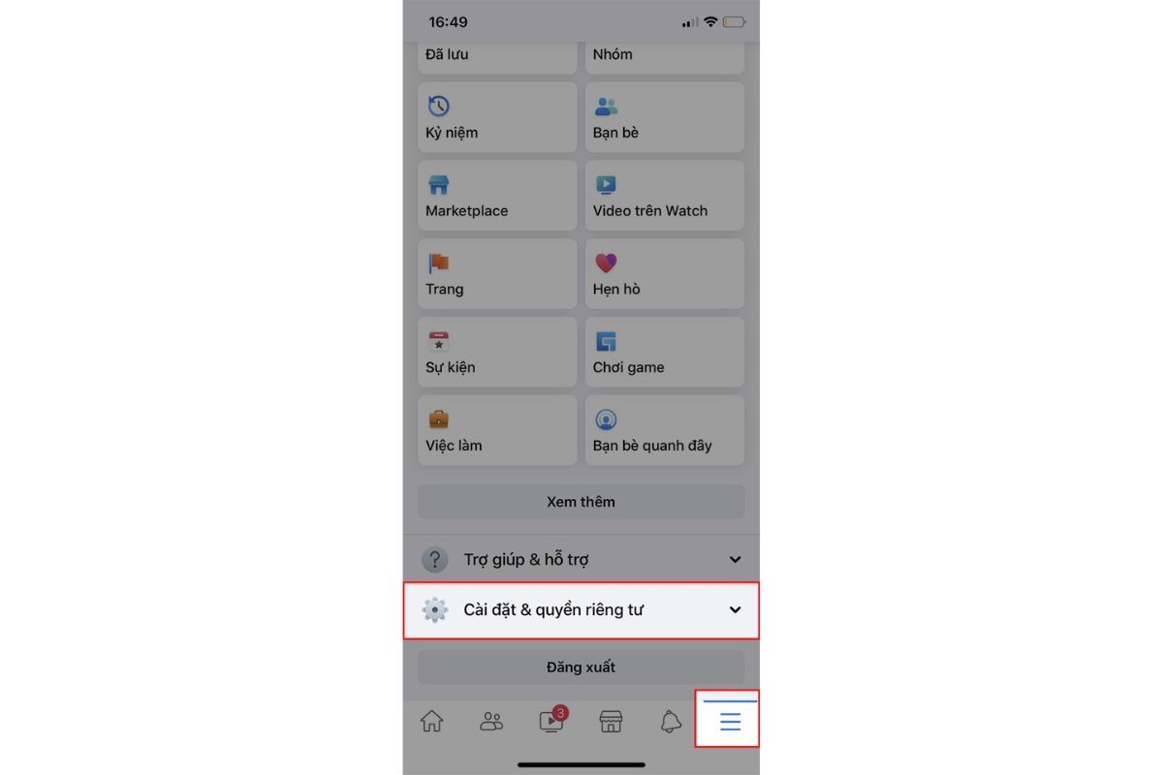This screenshot has height=775, width=1163.
Task: Open the Trang pages tile
Action: 497,274
